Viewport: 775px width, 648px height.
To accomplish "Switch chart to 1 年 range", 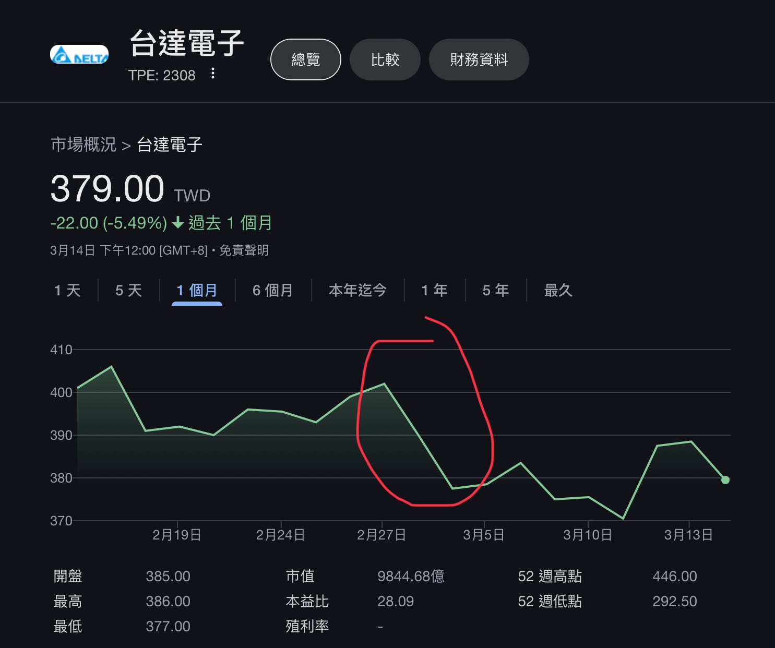I will (435, 290).
